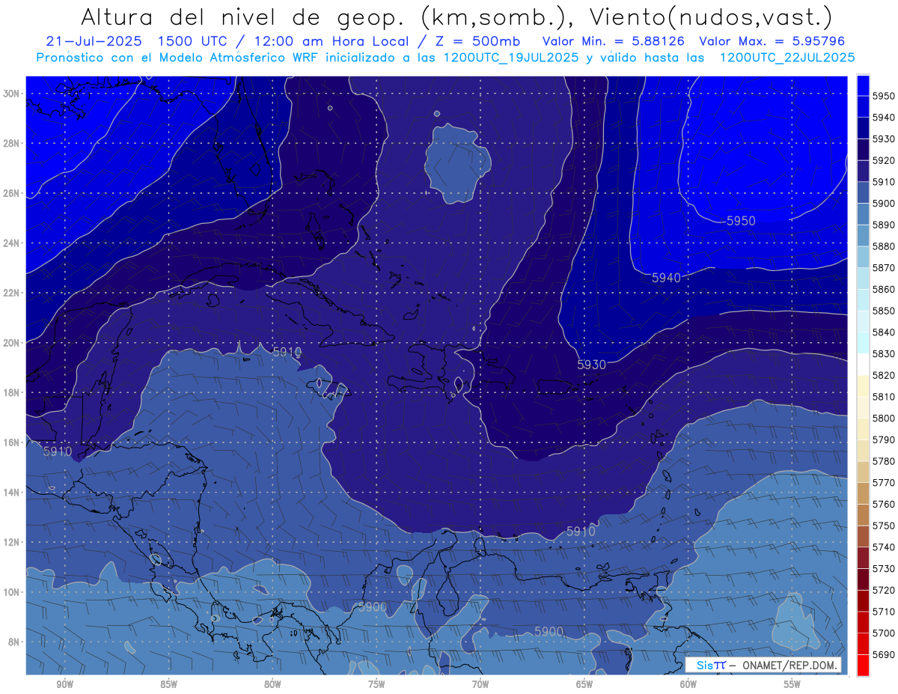Click the 18N latitude axis label

[x=11, y=392]
